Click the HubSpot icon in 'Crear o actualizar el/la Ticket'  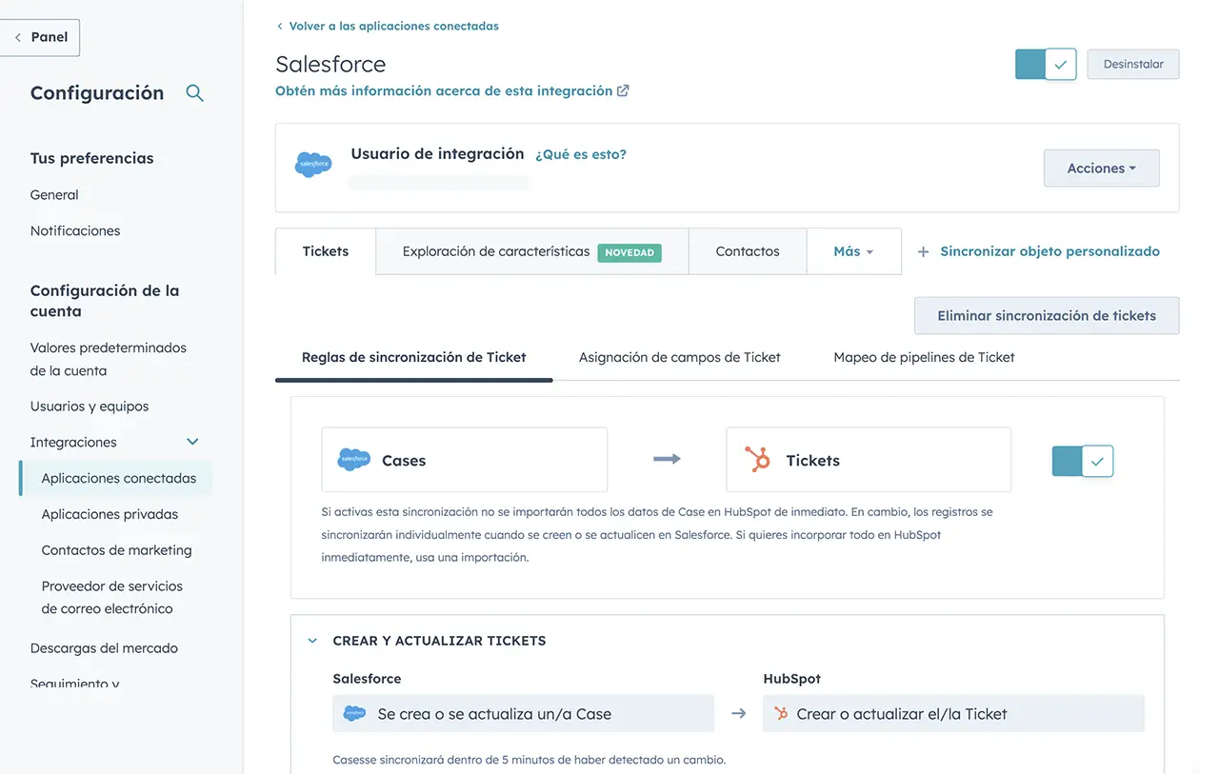(x=781, y=713)
